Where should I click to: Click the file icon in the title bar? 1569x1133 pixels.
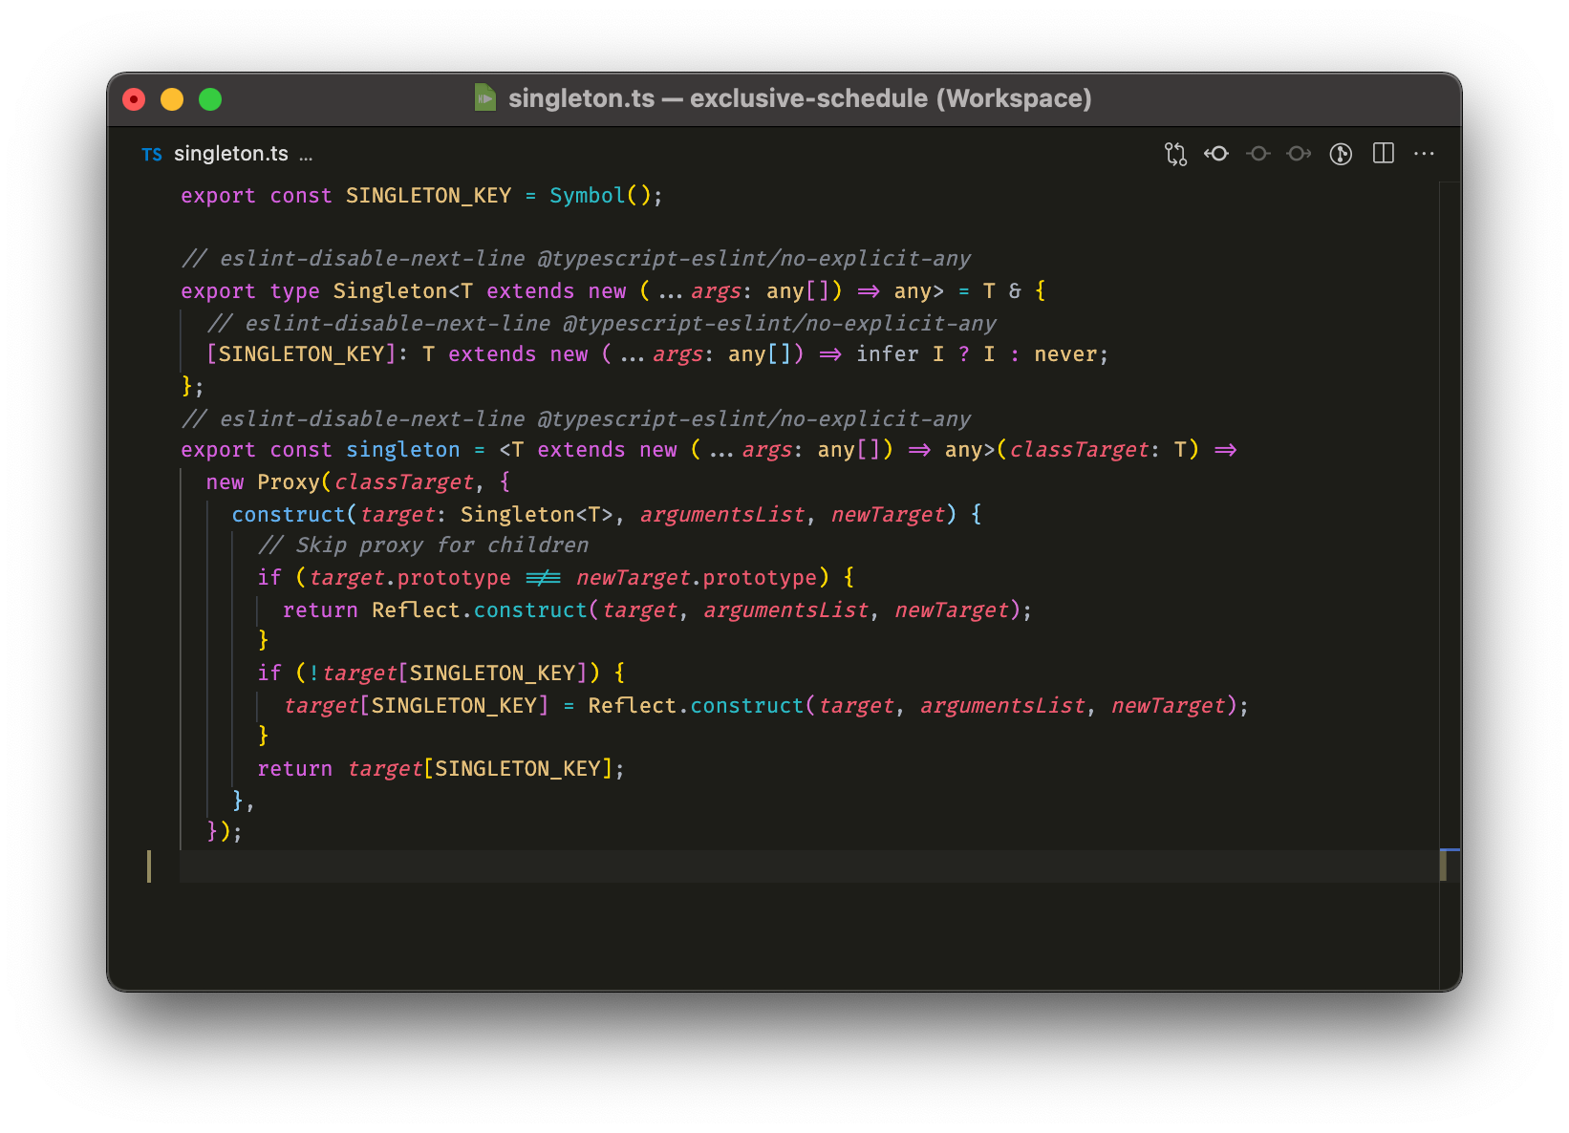point(485,97)
